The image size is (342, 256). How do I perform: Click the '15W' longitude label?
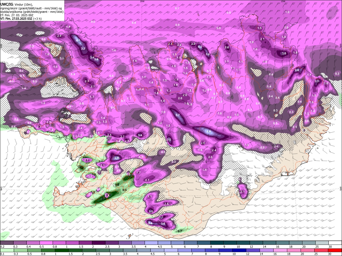283,1
